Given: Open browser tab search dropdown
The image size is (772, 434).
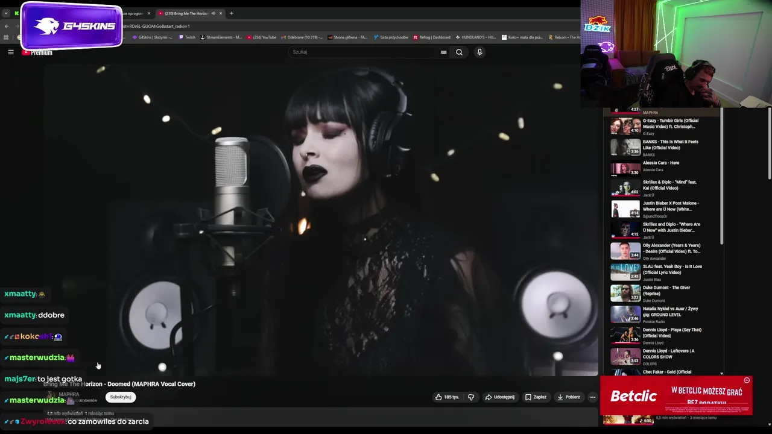Looking at the screenshot, I should click(6, 13).
